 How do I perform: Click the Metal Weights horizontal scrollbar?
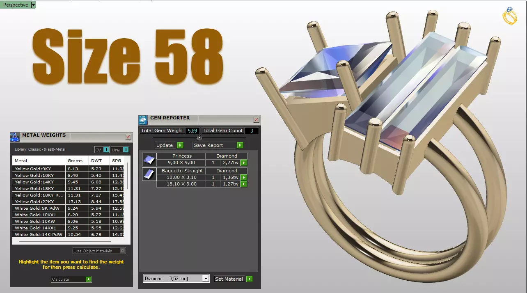[x=65, y=241]
